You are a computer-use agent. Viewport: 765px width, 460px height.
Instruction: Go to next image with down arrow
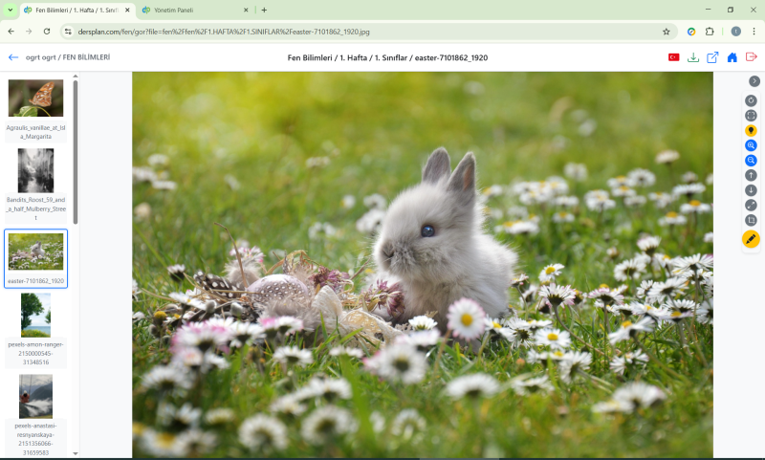coord(751,190)
